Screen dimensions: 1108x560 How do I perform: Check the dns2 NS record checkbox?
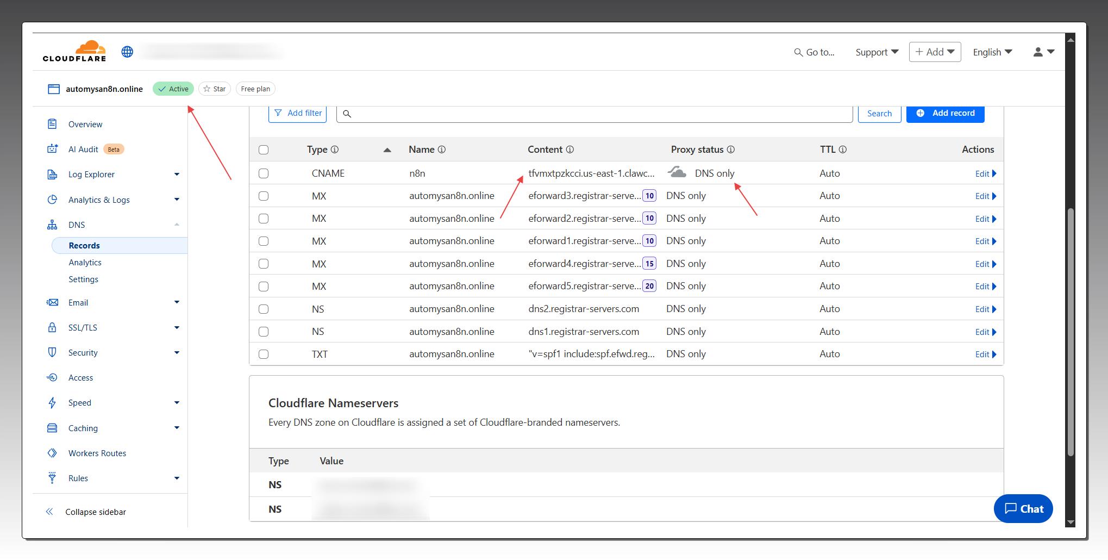[x=264, y=309]
